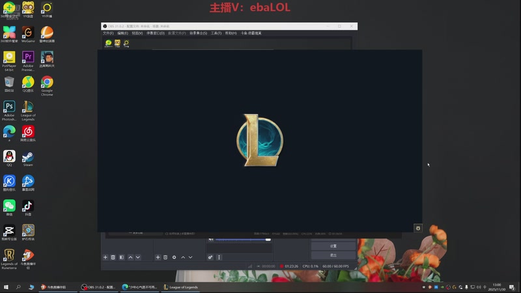Delete the selected scene with trash icon

tap(113, 257)
